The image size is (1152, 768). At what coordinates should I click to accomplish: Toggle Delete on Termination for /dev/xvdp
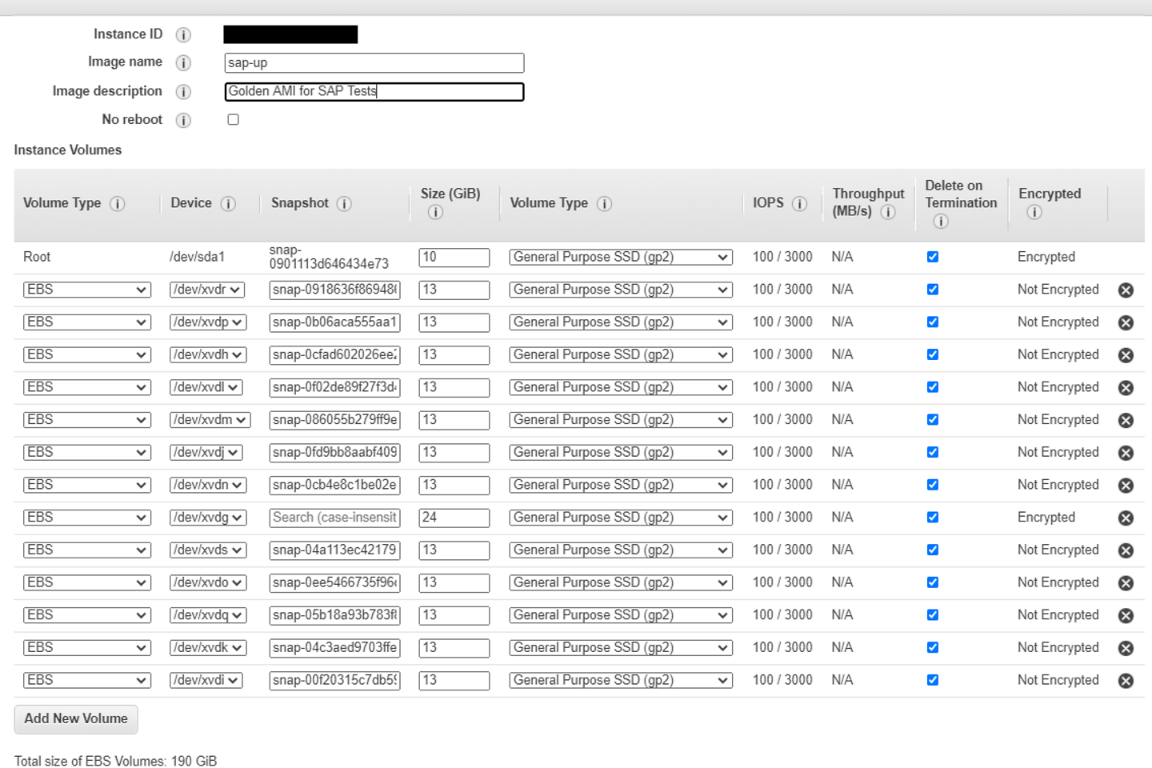click(x=932, y=322)
